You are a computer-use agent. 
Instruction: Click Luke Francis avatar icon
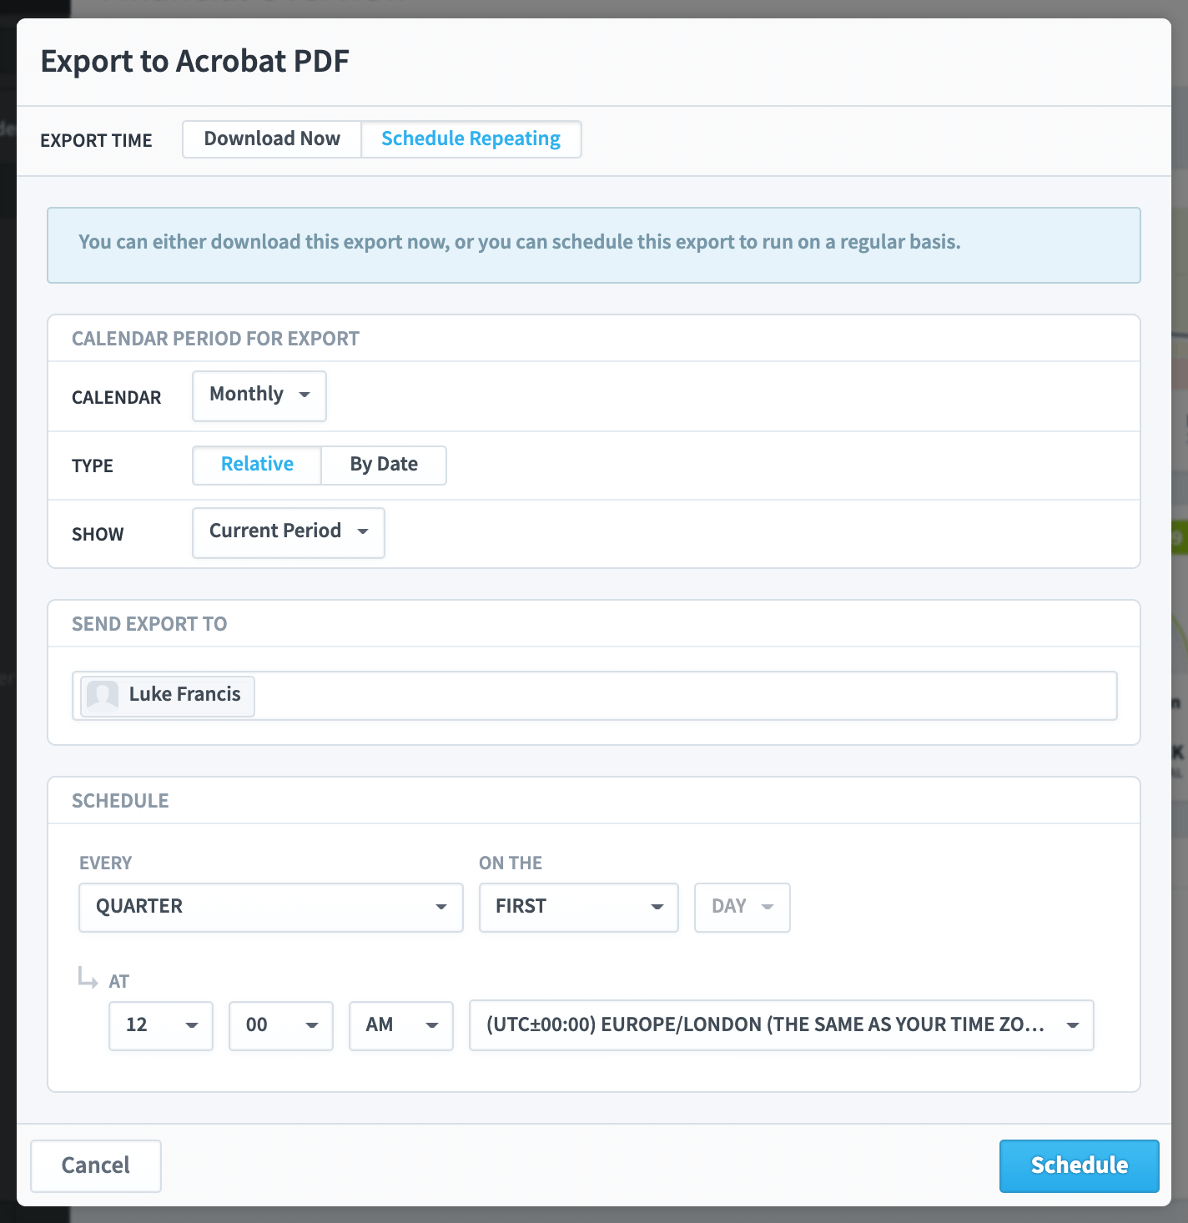click(103, 695)
